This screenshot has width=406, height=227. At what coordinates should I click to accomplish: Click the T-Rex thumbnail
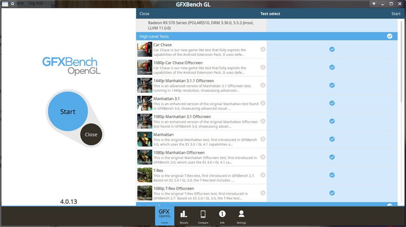pos(145,175)
